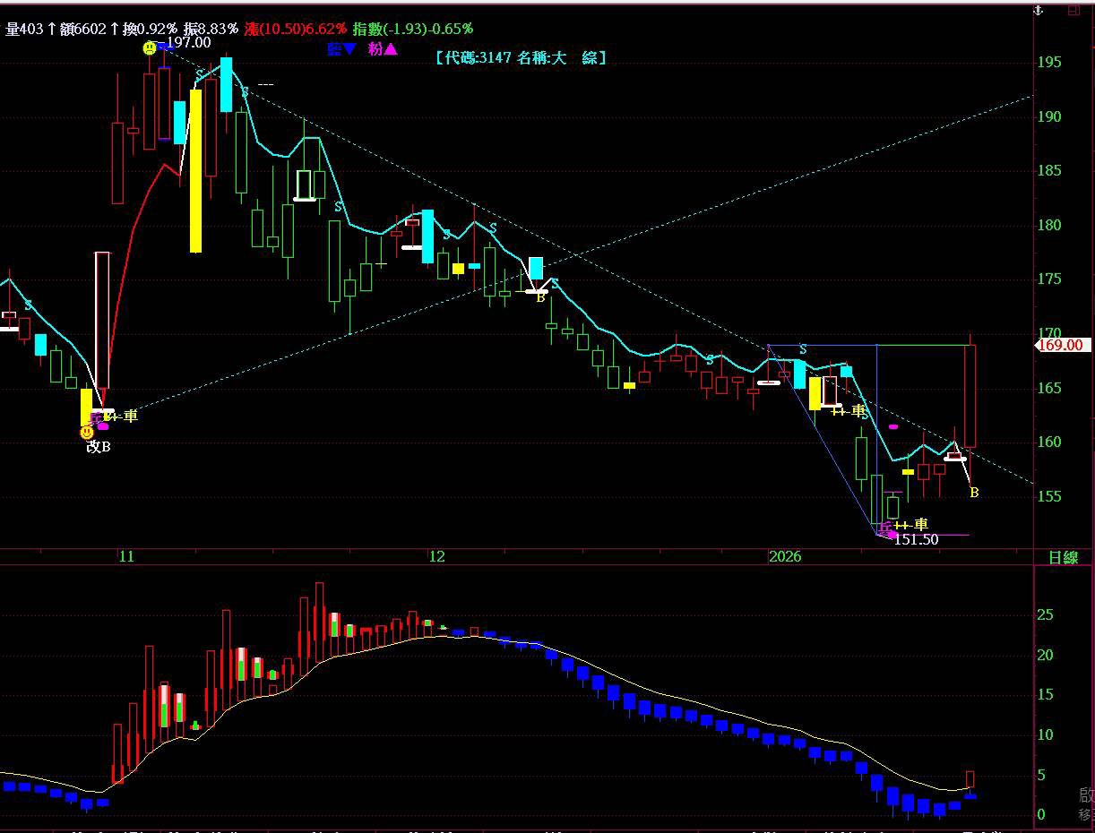Click the pink up-triangle 粉 indicator

[x=383, y=49]
